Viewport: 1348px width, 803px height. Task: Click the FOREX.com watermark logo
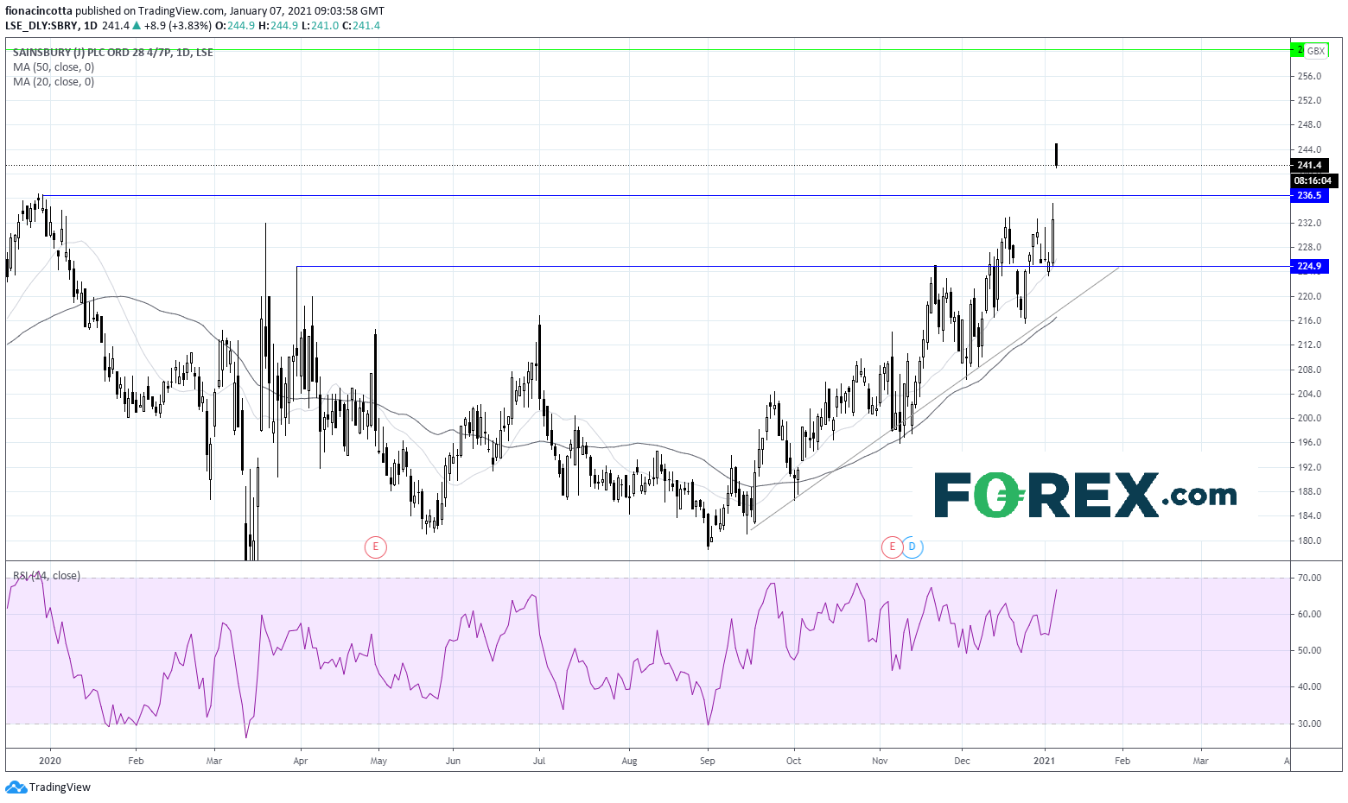pos(1084,495)
